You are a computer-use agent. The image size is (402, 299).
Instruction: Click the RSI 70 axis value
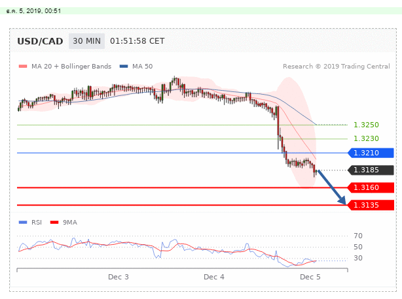point(358,236)
